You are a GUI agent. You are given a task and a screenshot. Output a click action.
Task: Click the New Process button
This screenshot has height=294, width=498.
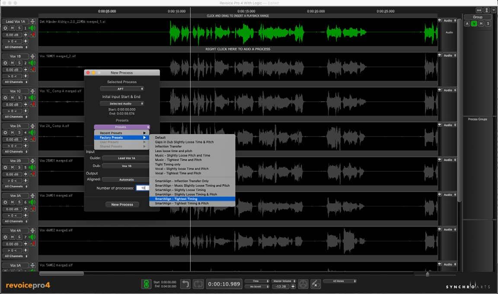click(x=122, y=205)
